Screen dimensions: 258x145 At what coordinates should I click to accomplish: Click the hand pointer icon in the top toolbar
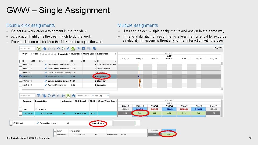[x=63, y=49]
